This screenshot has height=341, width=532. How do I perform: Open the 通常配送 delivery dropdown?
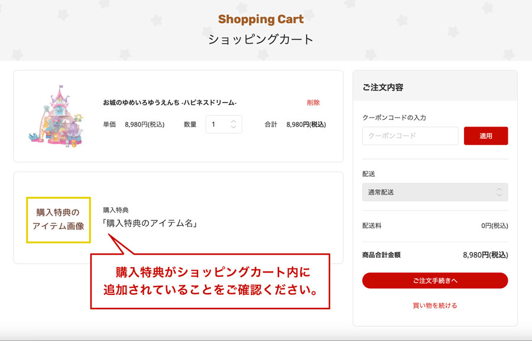tap(435, 192)
